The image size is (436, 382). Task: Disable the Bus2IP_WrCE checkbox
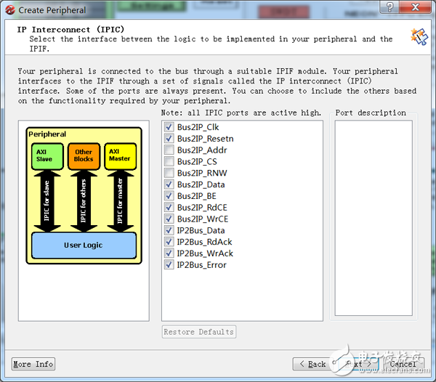point(169,219)
